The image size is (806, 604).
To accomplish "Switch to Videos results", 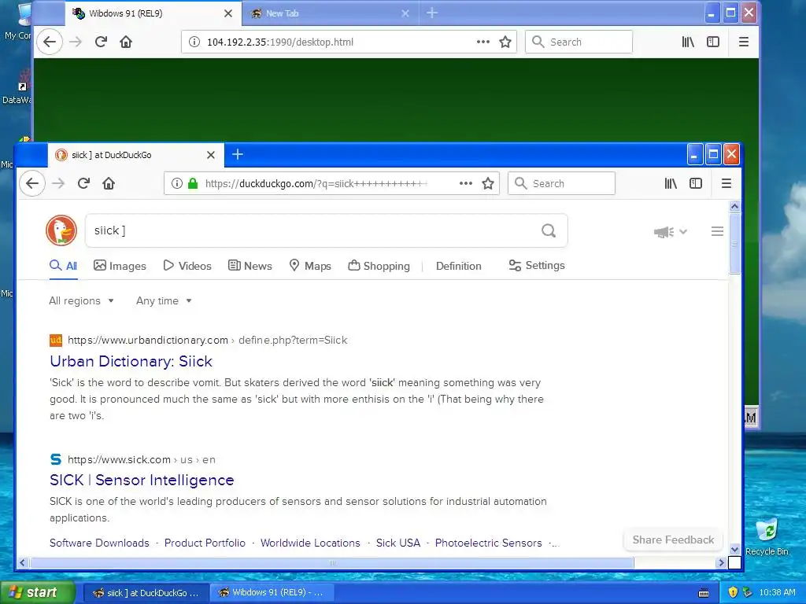I will [x=187, y=266].
